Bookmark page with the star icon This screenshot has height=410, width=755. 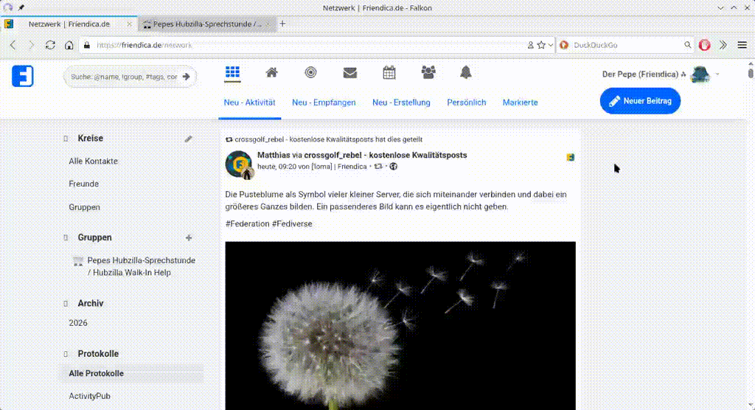tap(541, 45)
